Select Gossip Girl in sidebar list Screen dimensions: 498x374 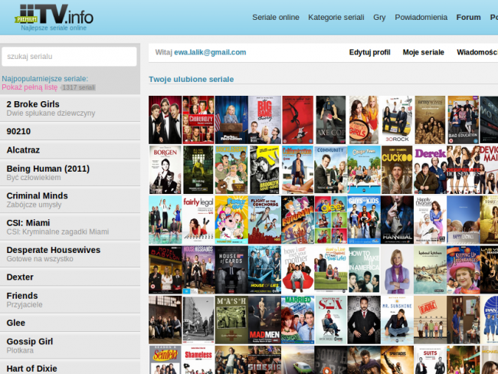[70, 346]
